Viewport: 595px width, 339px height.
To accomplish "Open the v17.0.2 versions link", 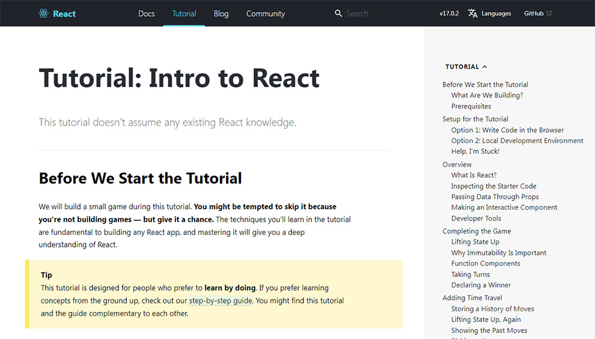I will pyautogui.click(x=449, y=13).
